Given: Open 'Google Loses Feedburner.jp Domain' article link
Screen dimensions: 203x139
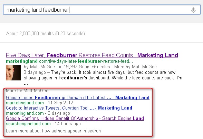Looking at the screenshot, I should click(78, 97).
